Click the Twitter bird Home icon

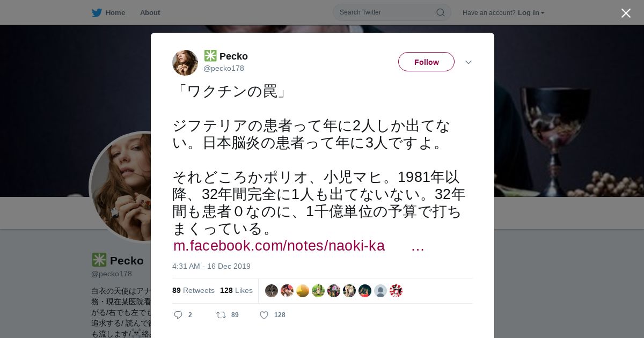[97, 12]
